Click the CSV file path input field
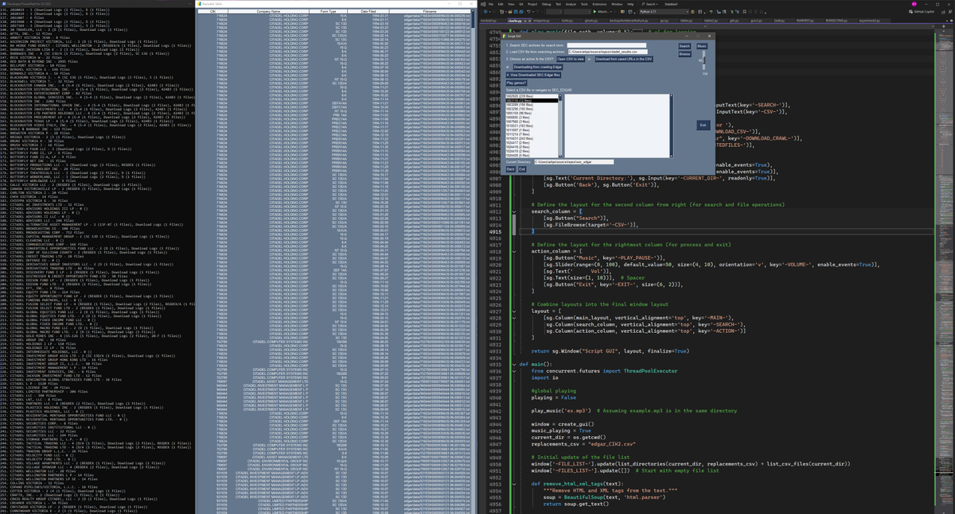The image size is (955, 514). point(608,52)
